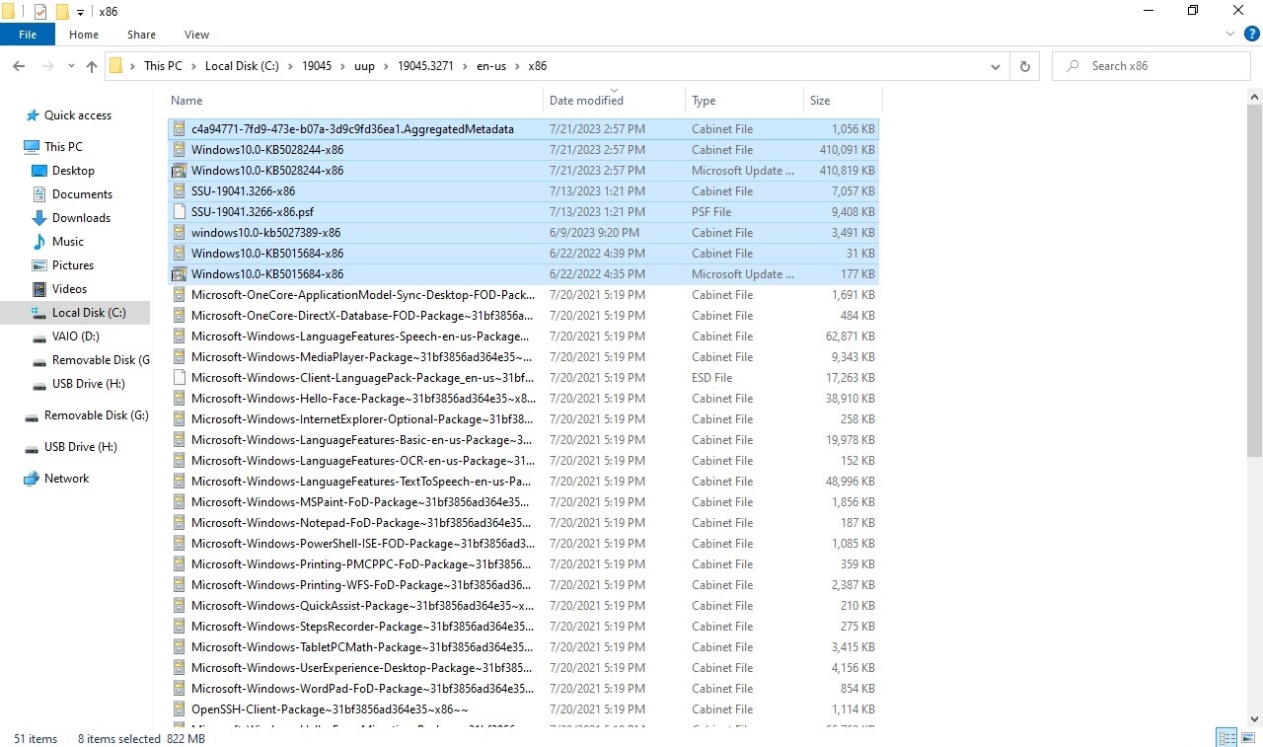The image size is (1263, 747).
Task: Expand the address bar history dropdown
Action: click(995, 66)
